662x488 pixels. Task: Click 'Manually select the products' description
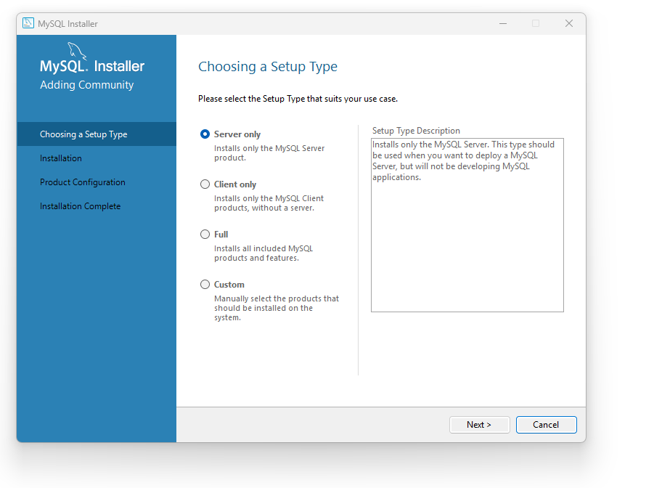(277, 308)
